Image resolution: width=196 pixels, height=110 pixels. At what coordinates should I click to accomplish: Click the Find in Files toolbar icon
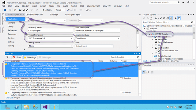click(x=68, y=10)
